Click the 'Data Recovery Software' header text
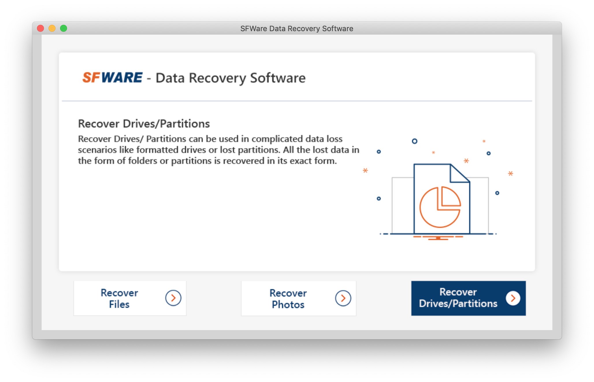Image resolution: width=594 pixels, height=382 pixels. tap(231, 78)
